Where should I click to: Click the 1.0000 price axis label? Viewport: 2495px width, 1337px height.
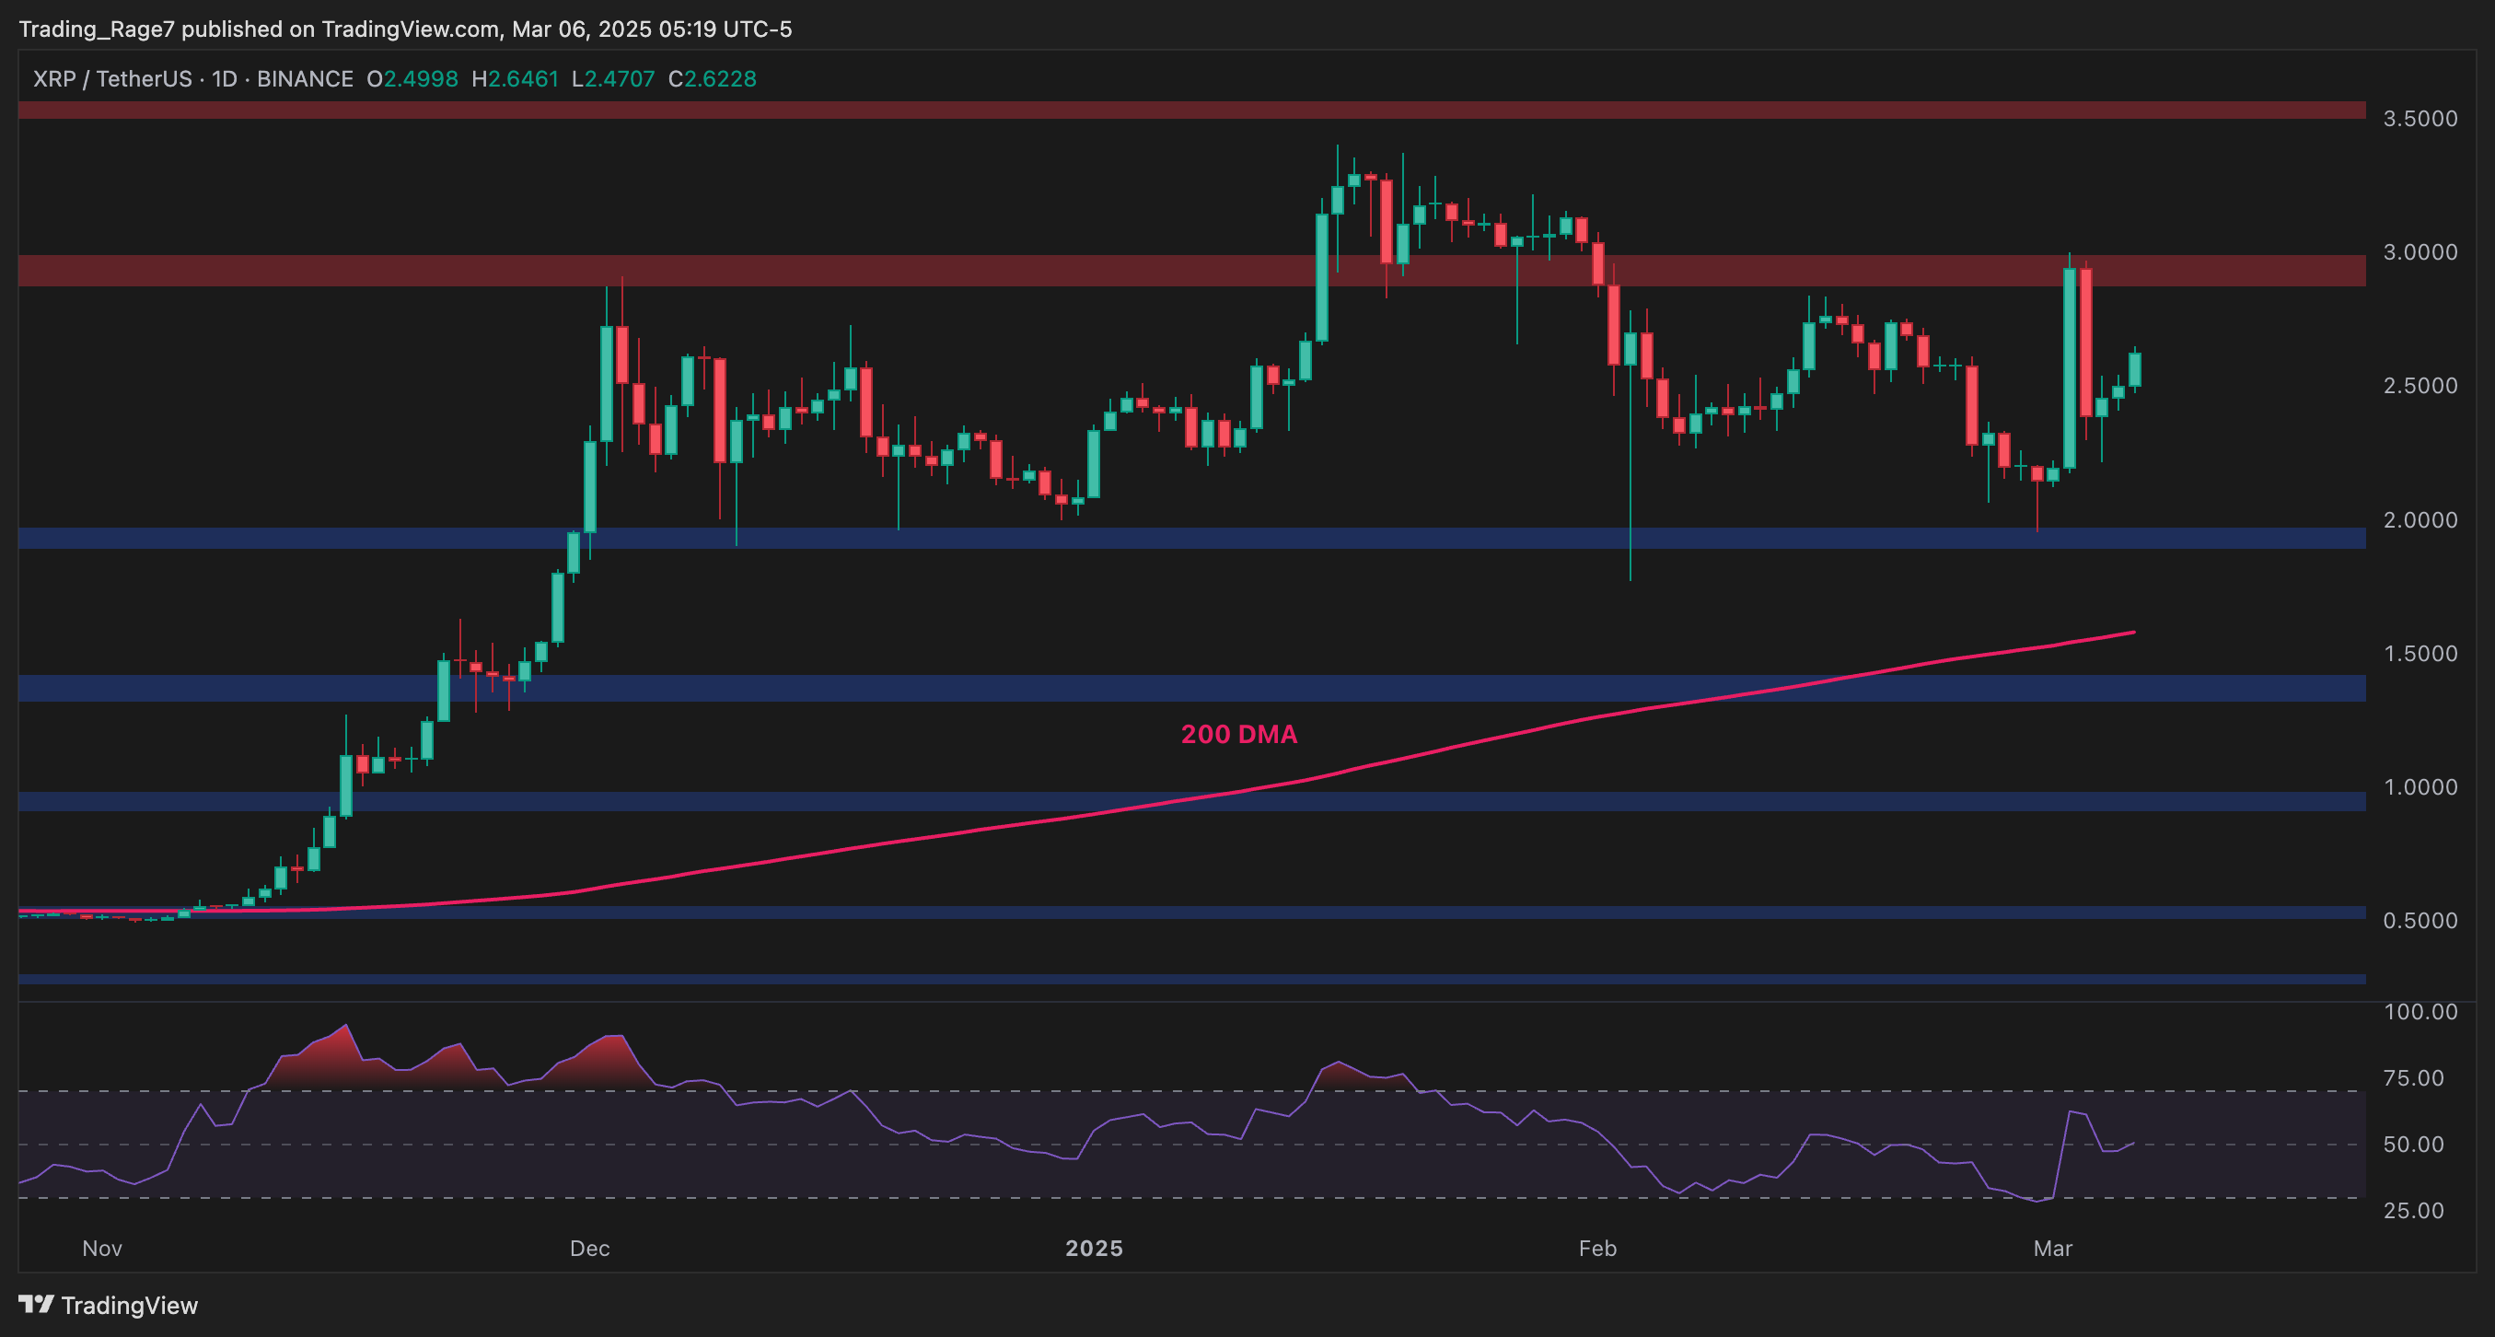(2420, 786)
